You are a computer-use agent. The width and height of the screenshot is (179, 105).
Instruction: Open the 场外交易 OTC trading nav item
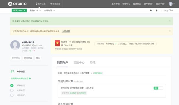coord(40,4)
